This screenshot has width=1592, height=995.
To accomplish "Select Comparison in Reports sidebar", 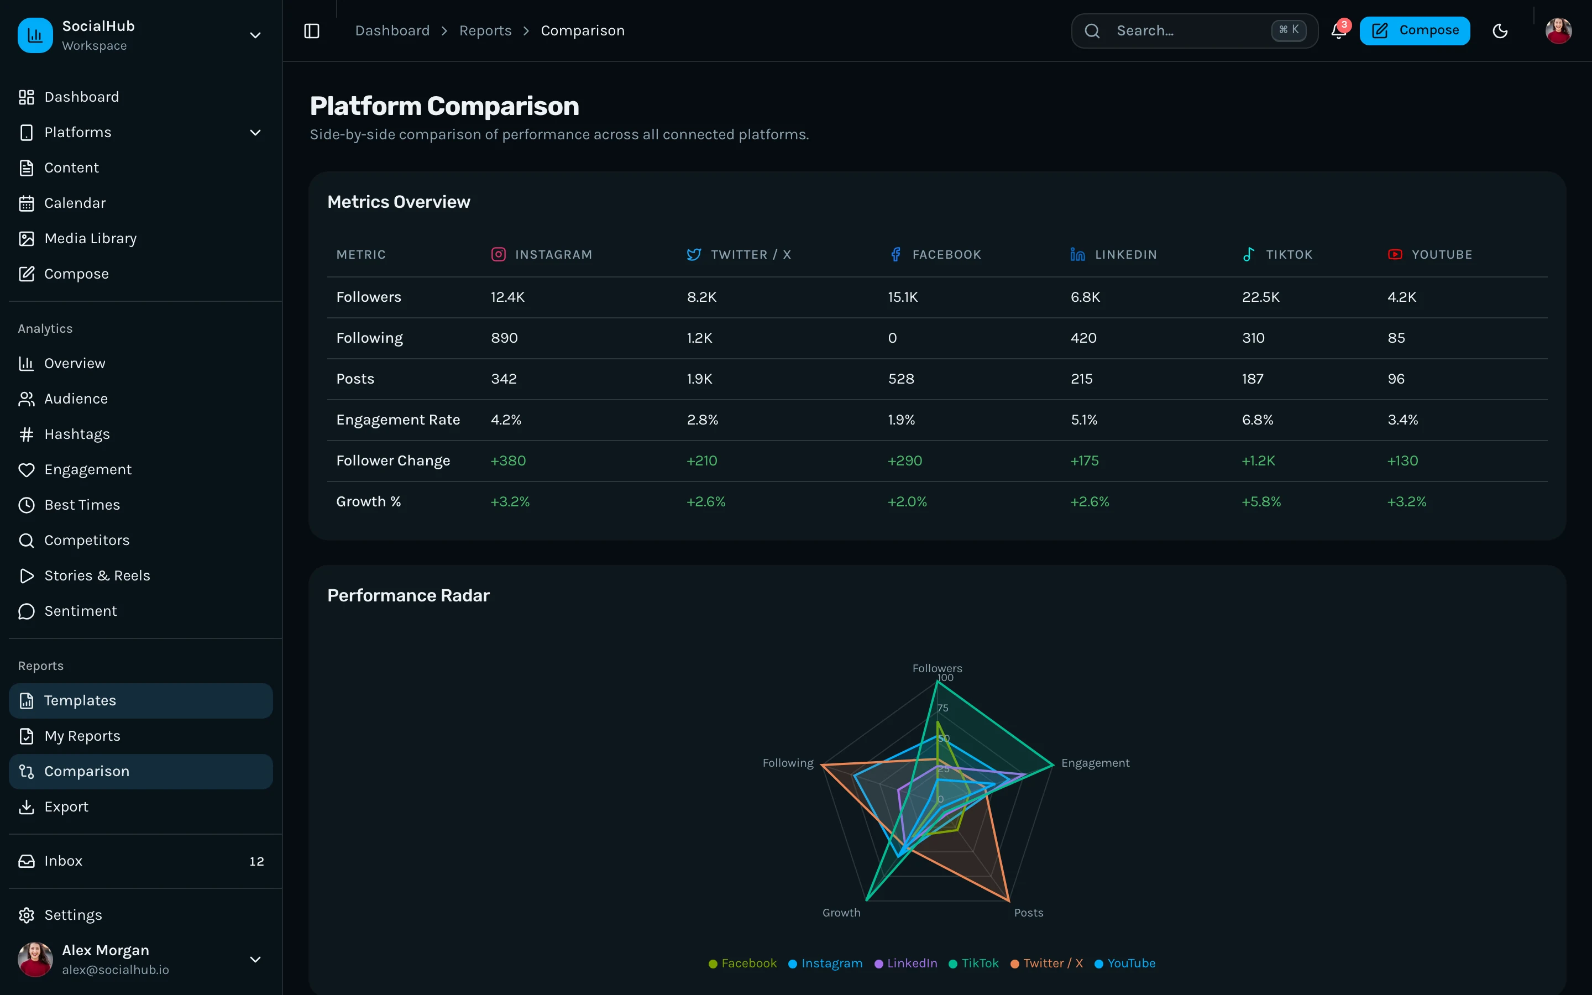I will pos(141,771).
